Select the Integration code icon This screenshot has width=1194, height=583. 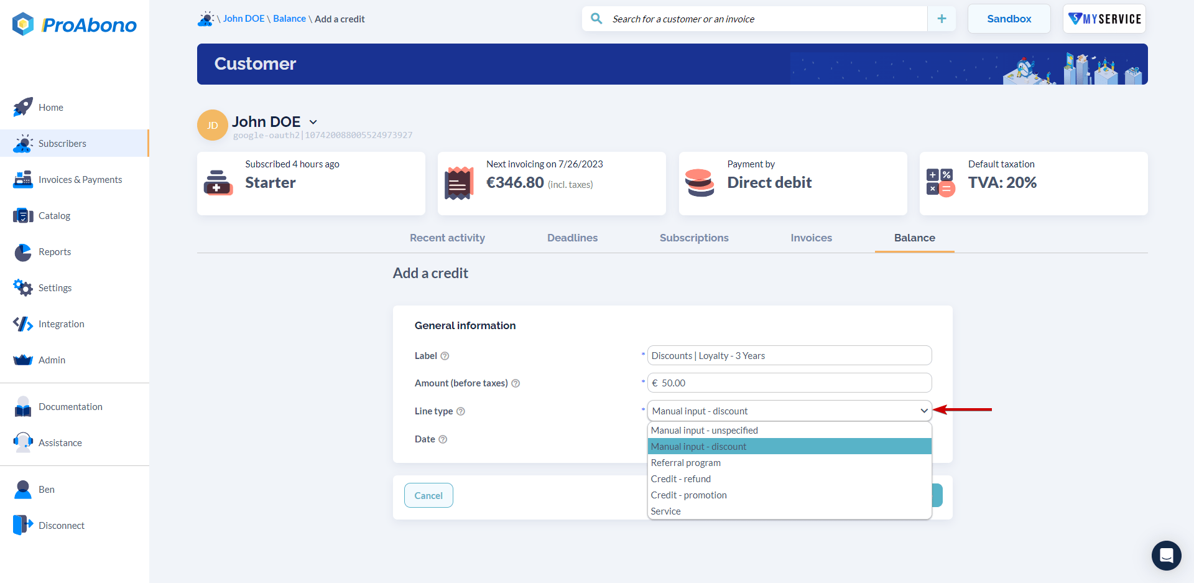(22, 324)
